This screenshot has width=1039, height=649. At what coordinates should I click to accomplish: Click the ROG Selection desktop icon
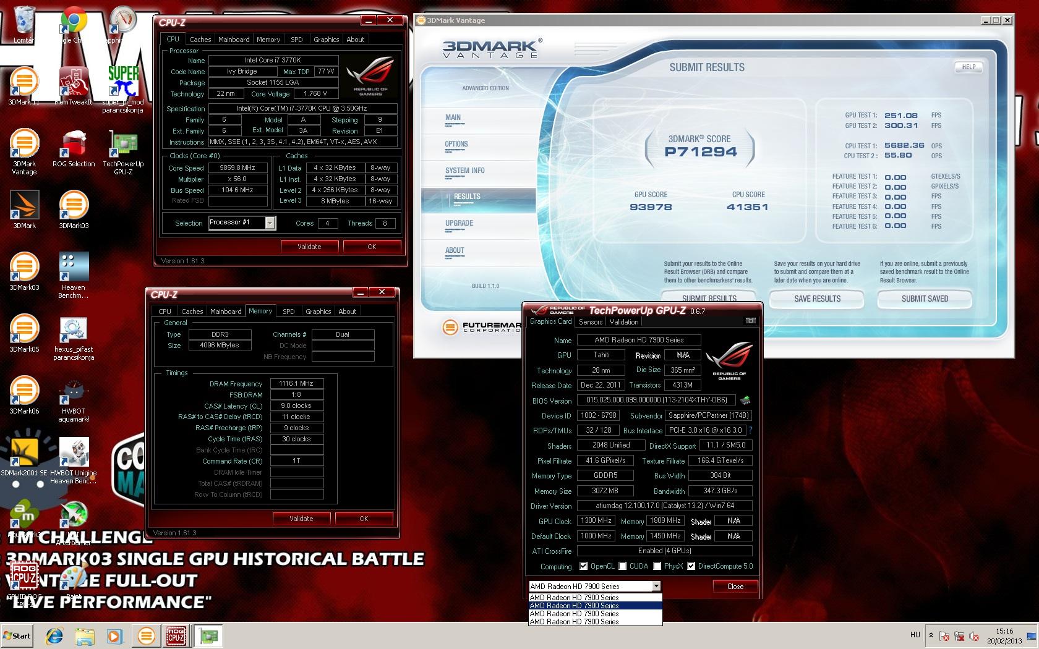[73, 148]
